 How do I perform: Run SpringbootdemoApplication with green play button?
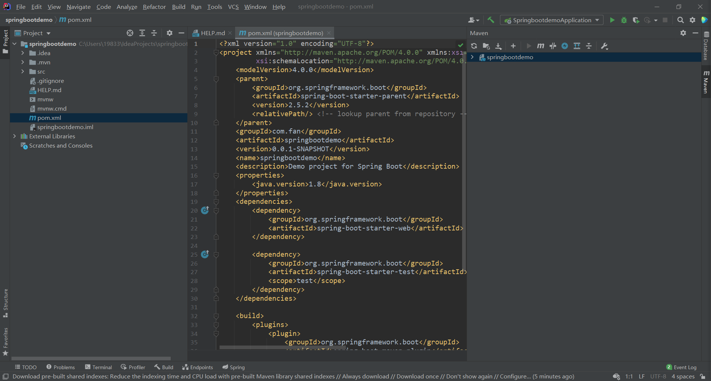tap(612, 20)
